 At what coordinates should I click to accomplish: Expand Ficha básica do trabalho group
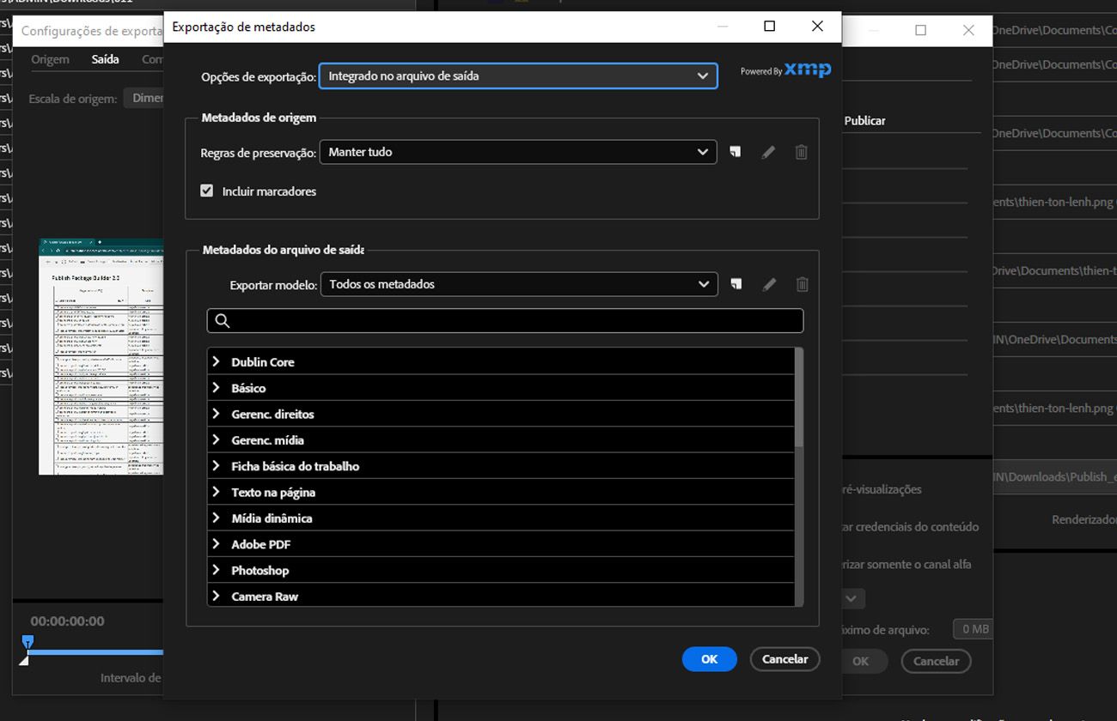(216, 466)
